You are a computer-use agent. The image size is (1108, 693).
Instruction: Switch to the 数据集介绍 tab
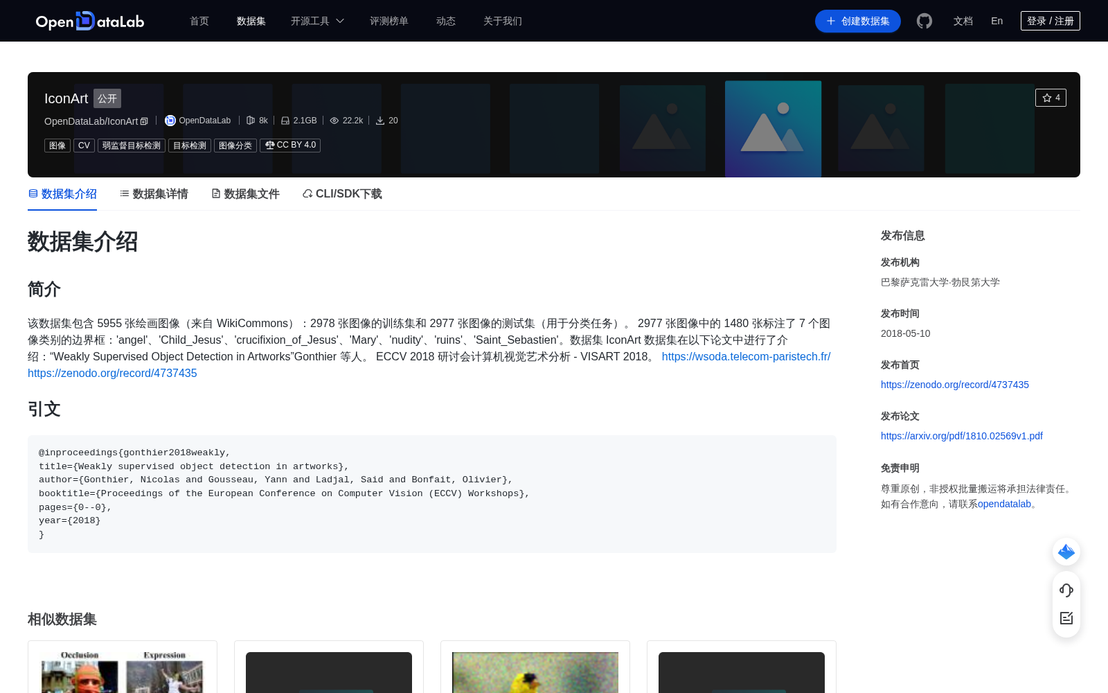click(62, 194)
